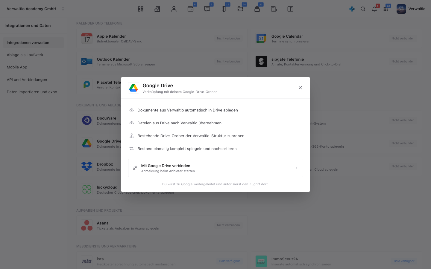Open notifications bell icon
Screen dimensions: 431x269
coord(374,9)
